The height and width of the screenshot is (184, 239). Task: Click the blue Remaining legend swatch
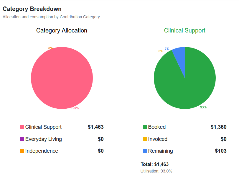click(x=145, y=151)
